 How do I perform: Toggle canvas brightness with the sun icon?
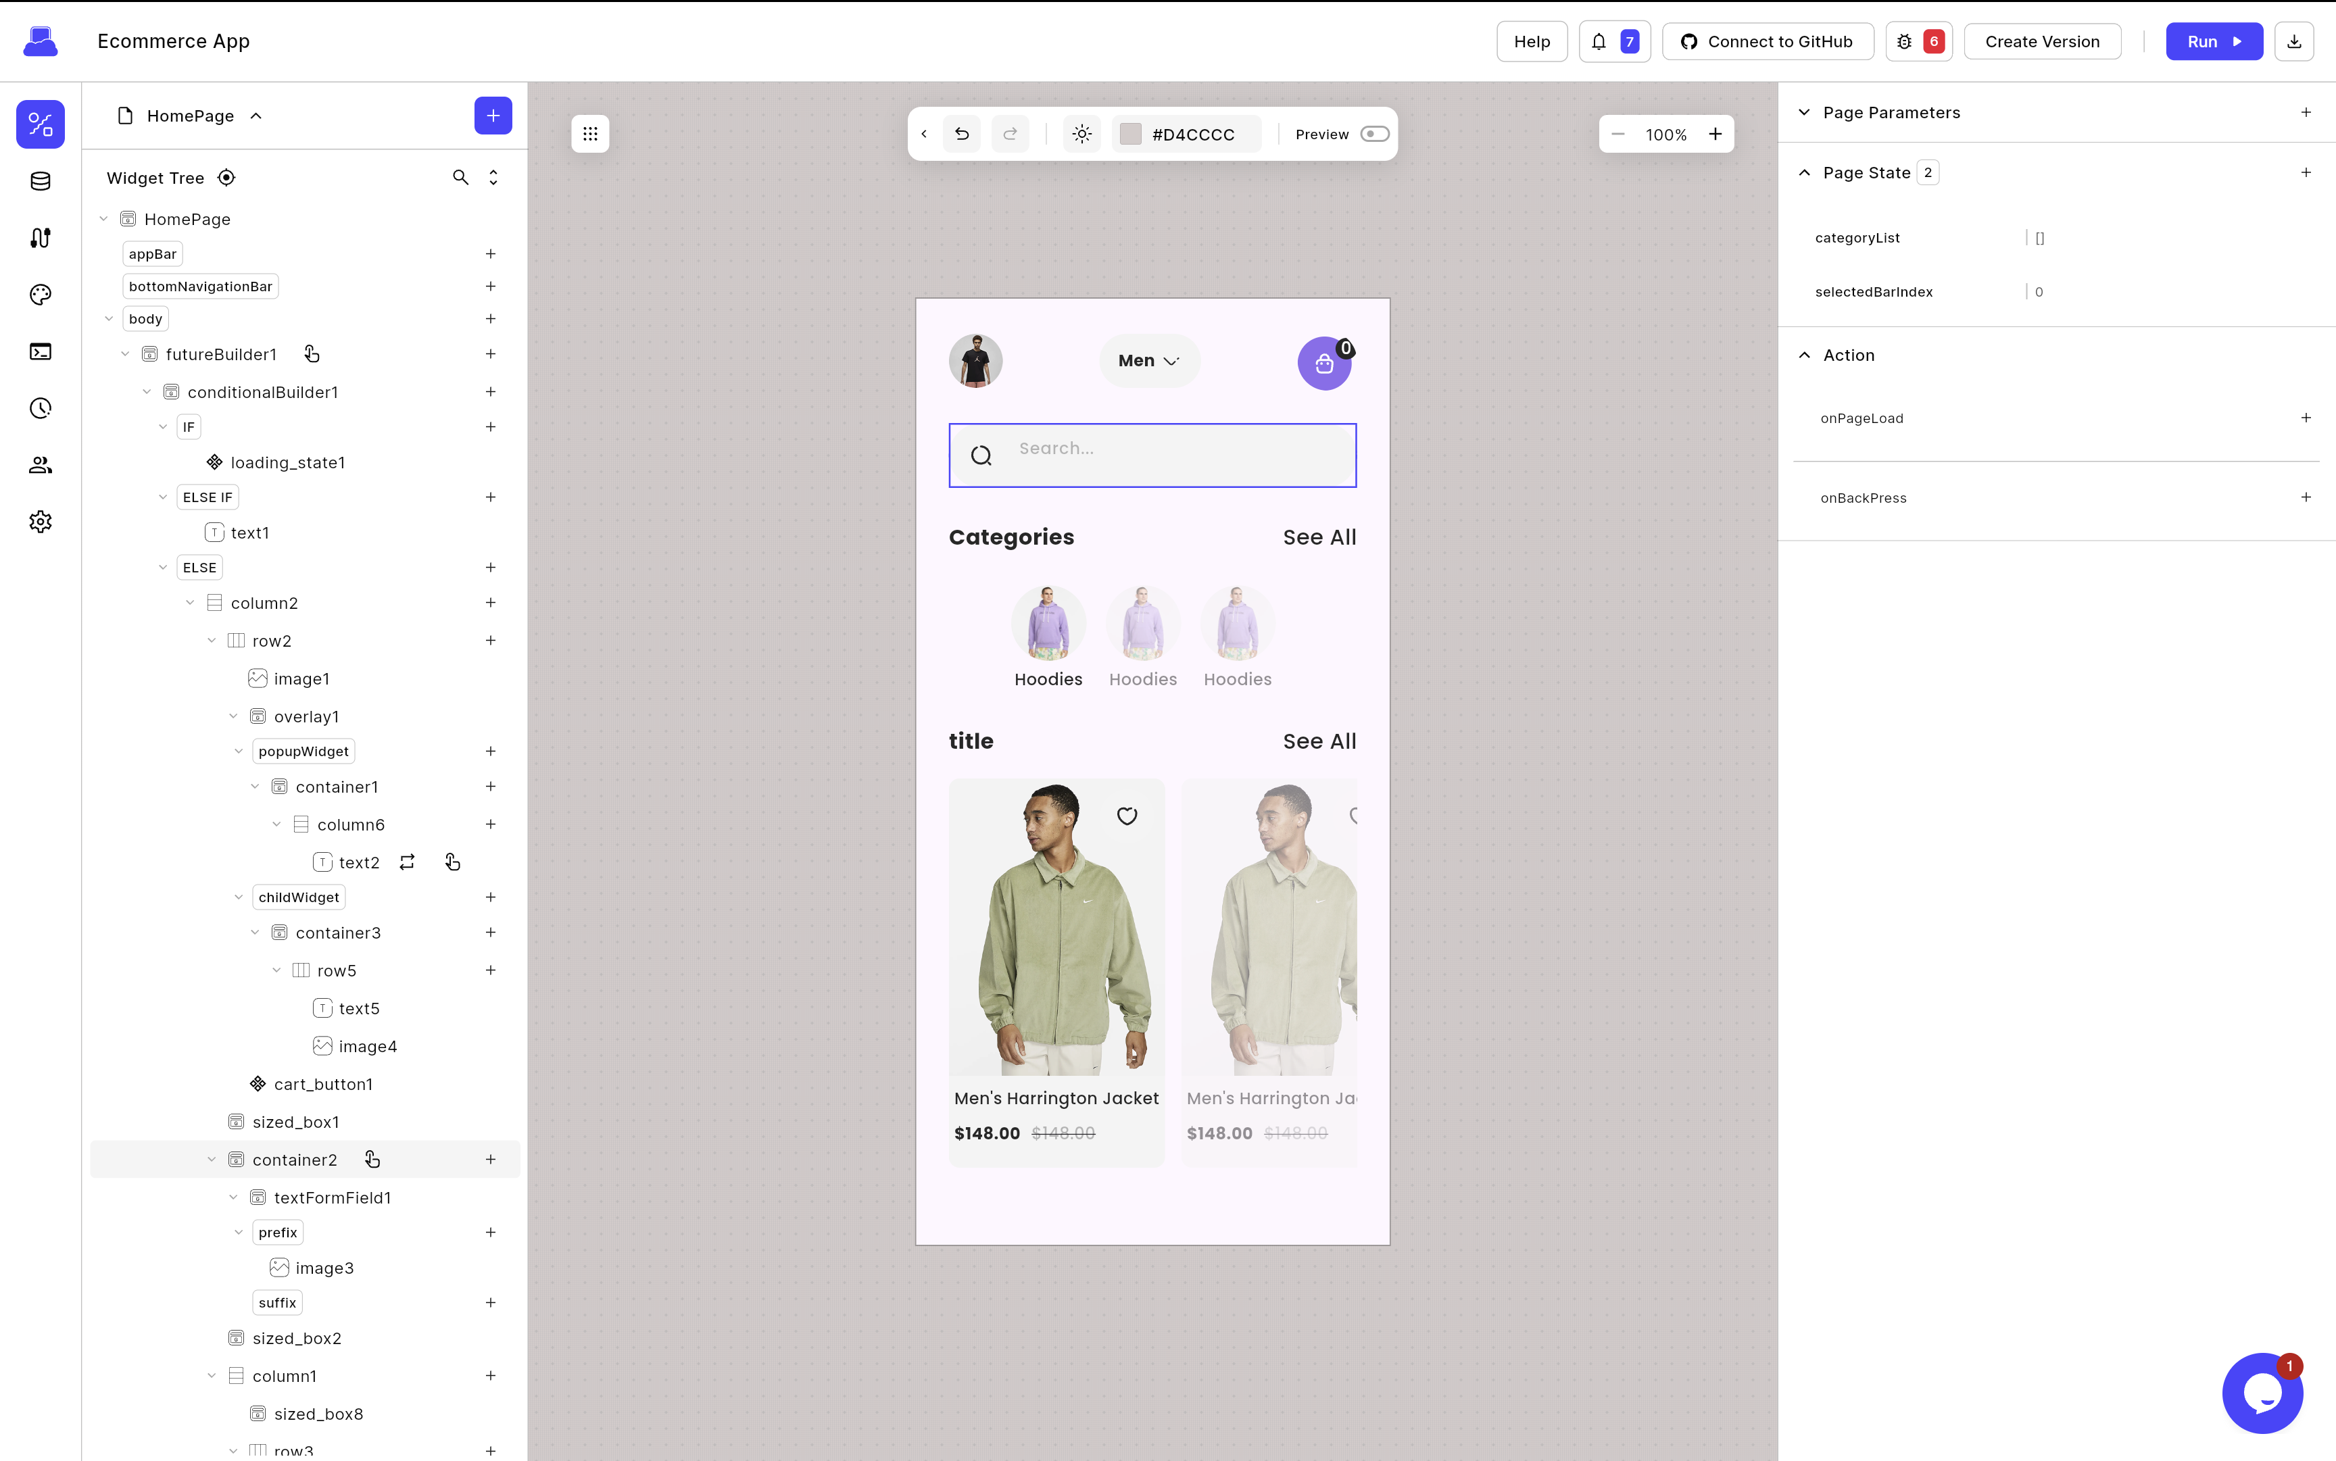[1081, 133]
